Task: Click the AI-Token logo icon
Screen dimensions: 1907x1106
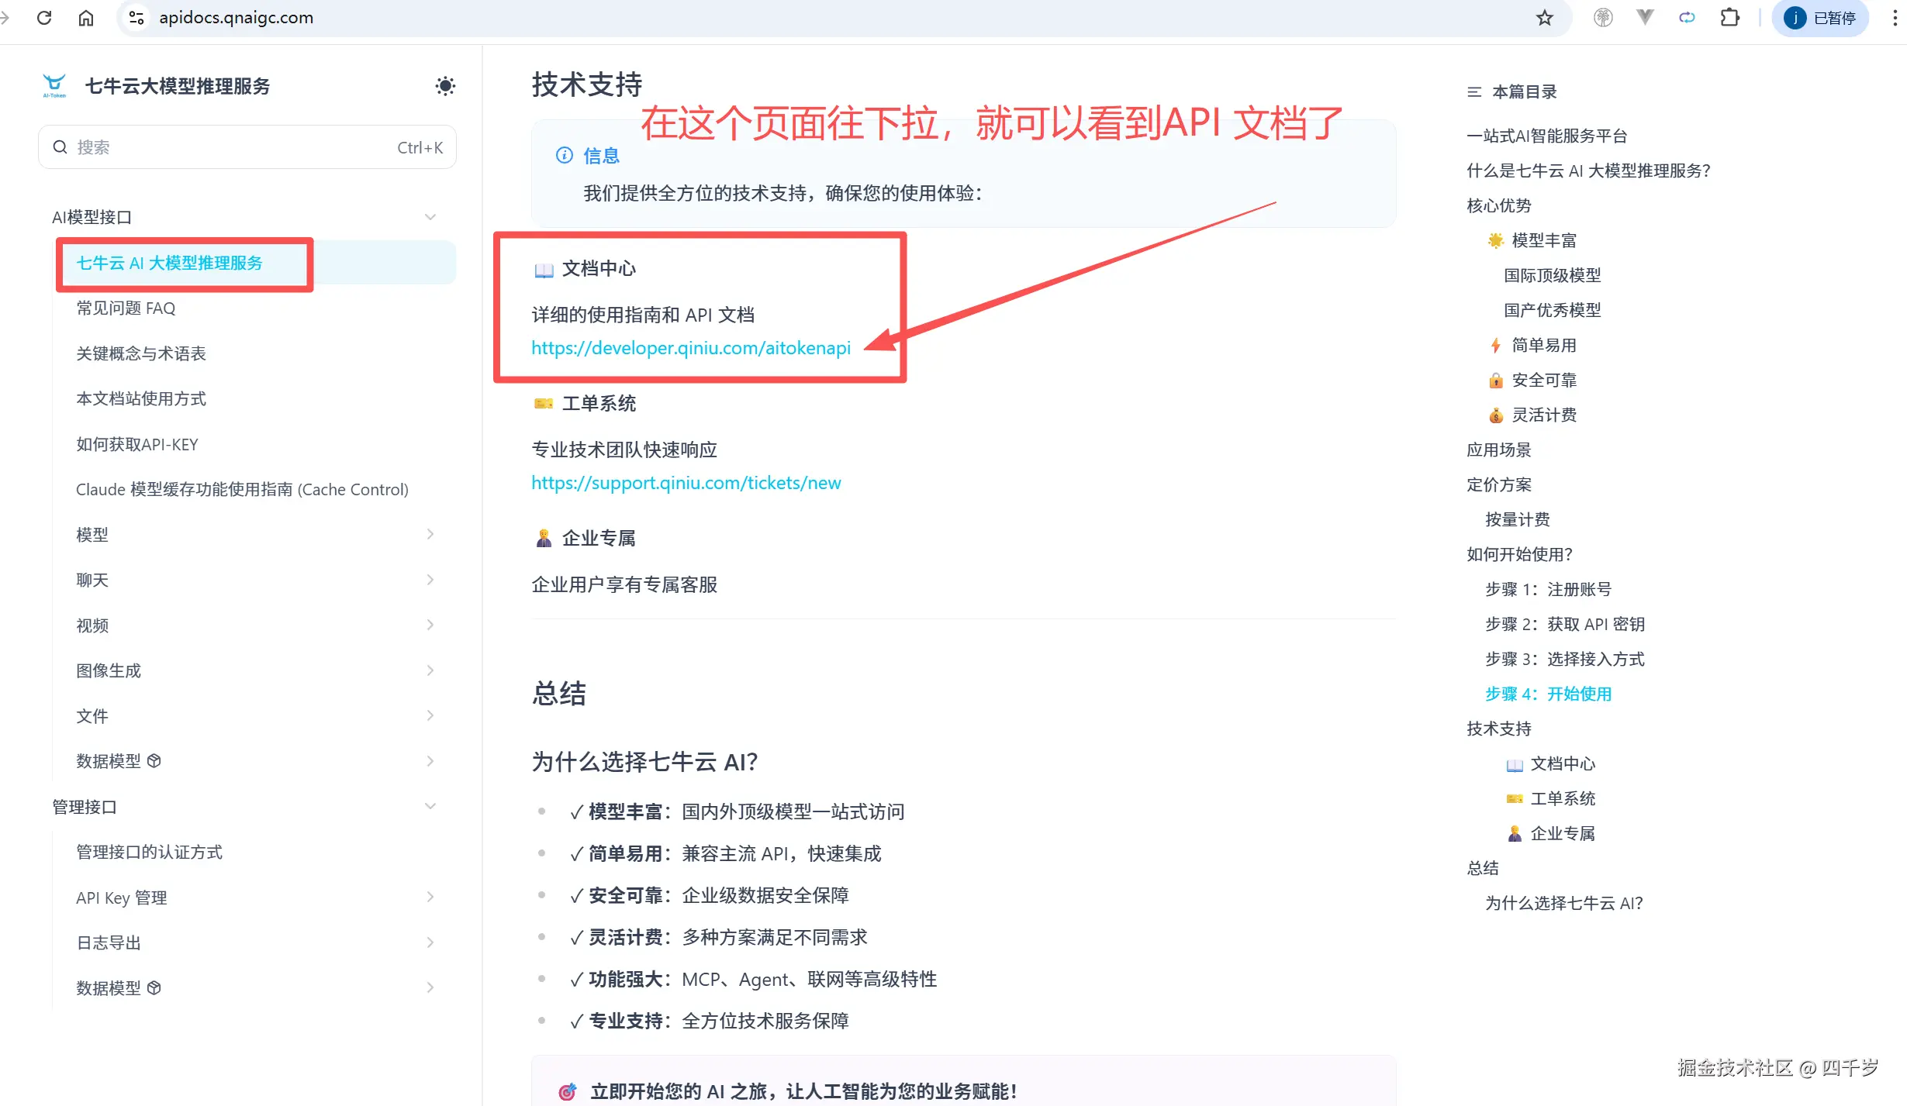Action: point(54,84)
